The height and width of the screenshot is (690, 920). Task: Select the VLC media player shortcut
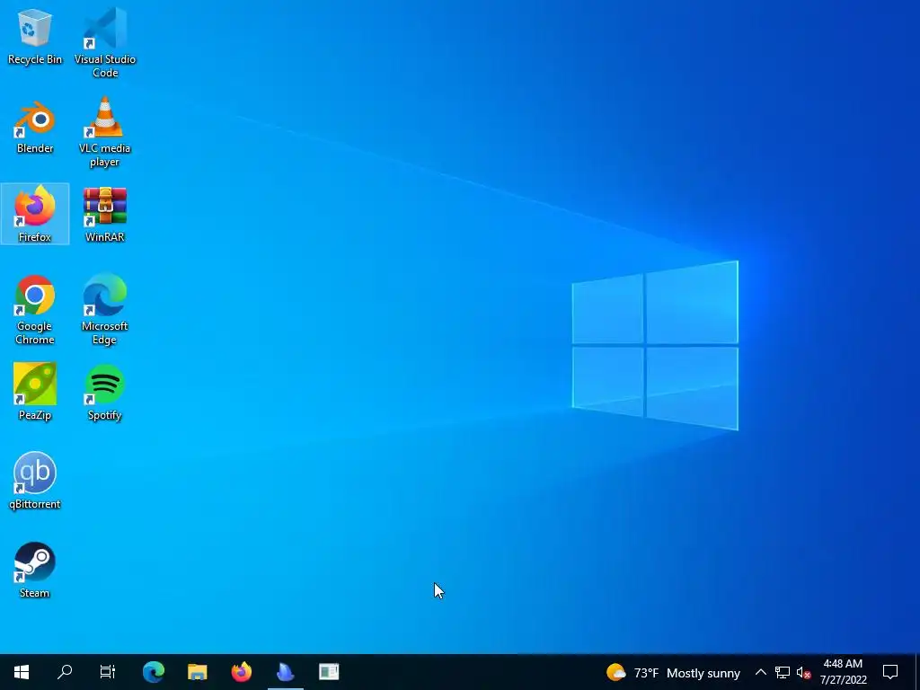click(x=105, y=132)
